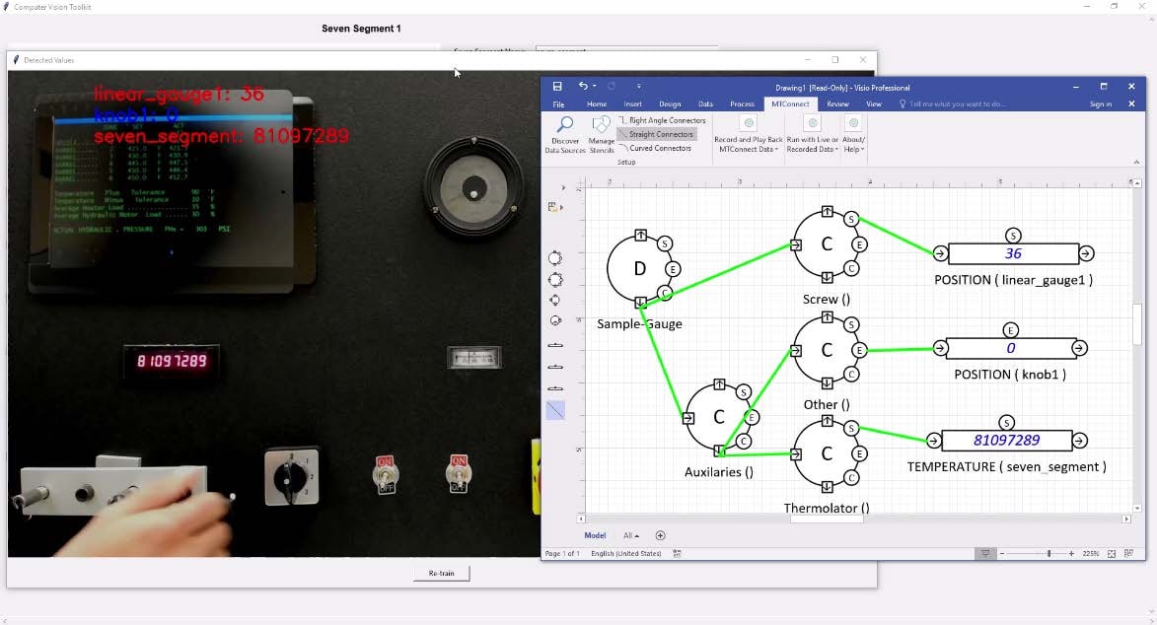This screenshot has width=1157, height=625.
Task: Click the Thermolator component circle
Action: tap(827, 454)
